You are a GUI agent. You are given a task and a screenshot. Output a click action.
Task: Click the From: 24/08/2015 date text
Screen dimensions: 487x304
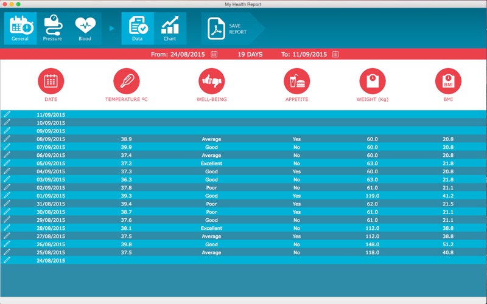[178, 54]
